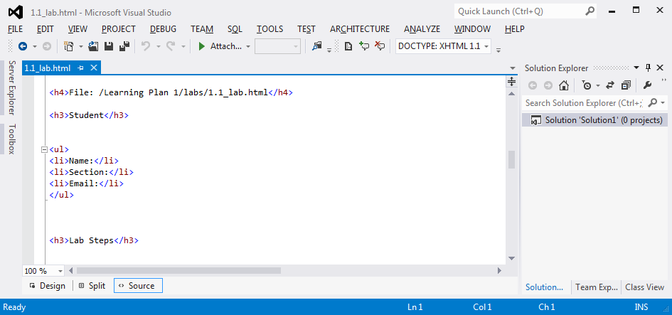The image size is (672, 315).
Task: Toggle Auto Hide pin for Solution Explorer
Action: (648, 68)
